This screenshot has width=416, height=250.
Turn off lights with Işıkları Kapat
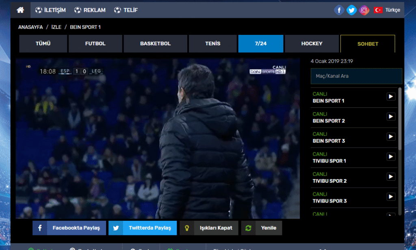pos(209,228)
